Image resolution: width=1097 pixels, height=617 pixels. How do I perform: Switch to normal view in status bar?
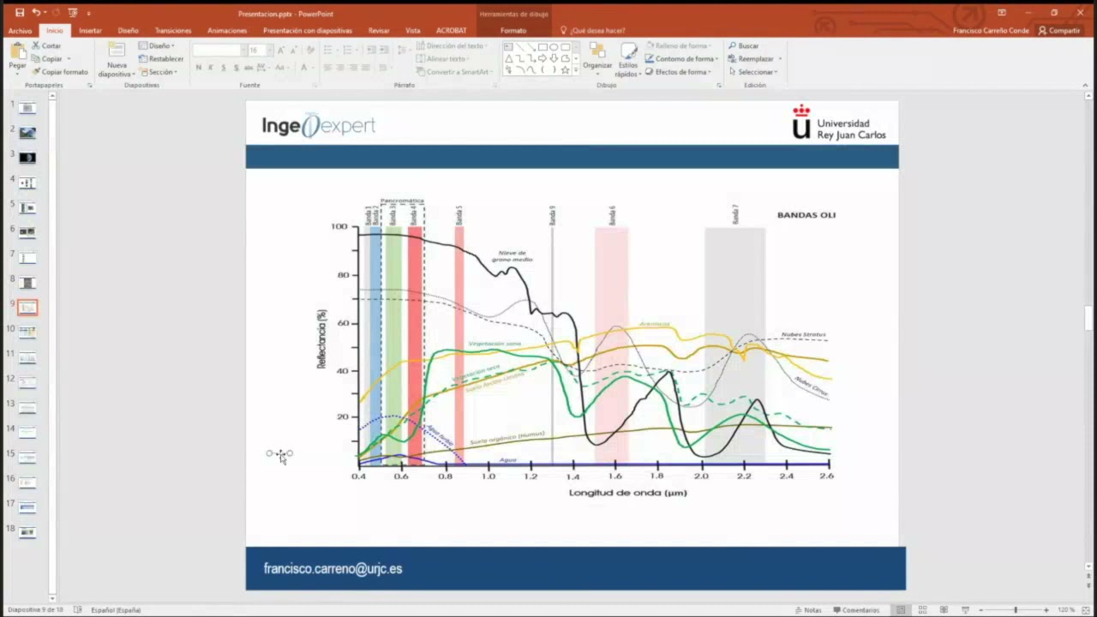point(901,610)
